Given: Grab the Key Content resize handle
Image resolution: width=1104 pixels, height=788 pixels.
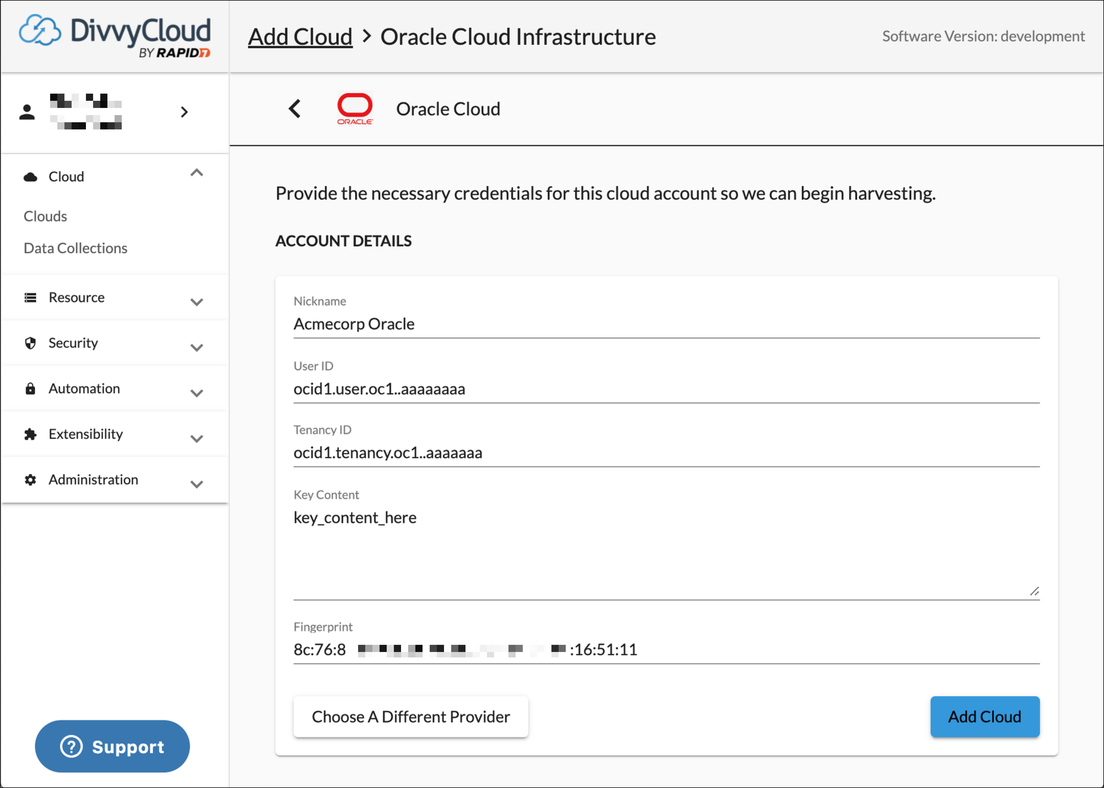Looking at the screenshot, I should pyautogui.click(x=1034, y=591).
